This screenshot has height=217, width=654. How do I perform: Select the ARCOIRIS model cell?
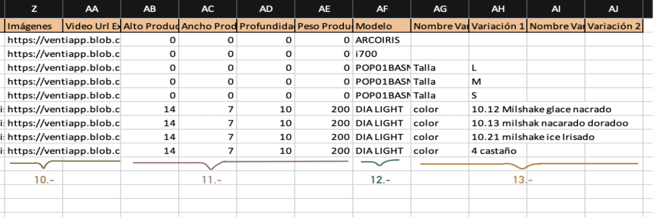pos(382,40)
